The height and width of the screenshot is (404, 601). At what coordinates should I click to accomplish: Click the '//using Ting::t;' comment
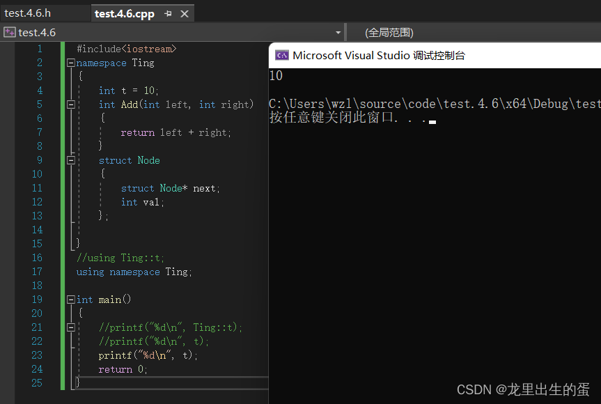pyautogui.click(x=120, y=258)
